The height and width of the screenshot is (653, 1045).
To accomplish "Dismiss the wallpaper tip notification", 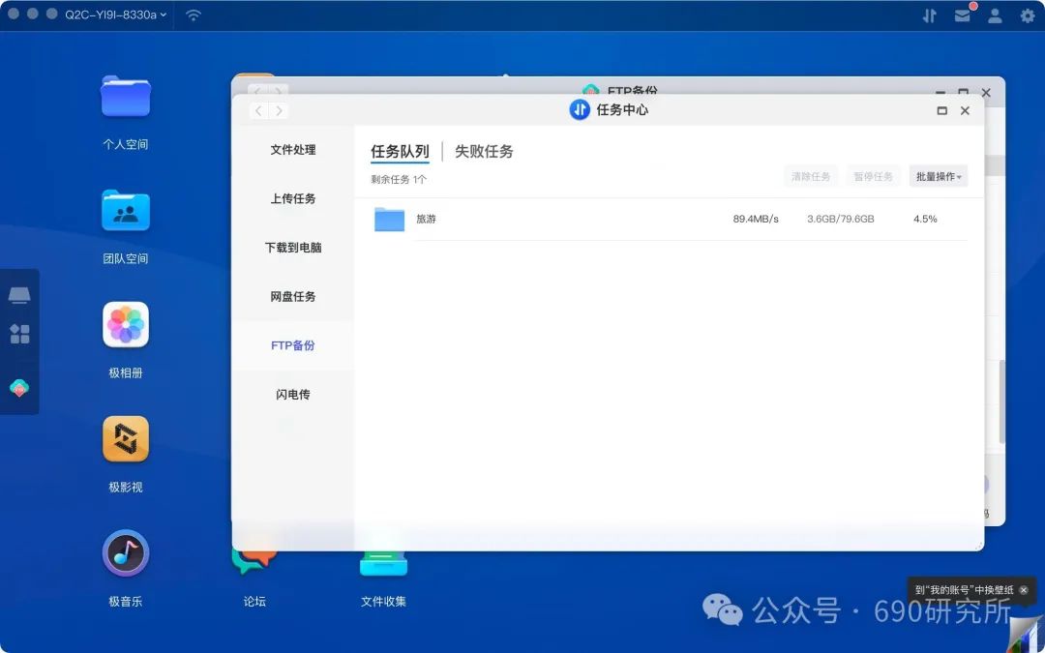I will pyautogui.click(x=1024, y=590).
